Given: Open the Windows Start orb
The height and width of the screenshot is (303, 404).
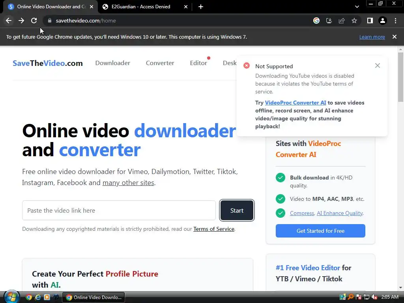Looking at the screenshot, I should point(11,297).
